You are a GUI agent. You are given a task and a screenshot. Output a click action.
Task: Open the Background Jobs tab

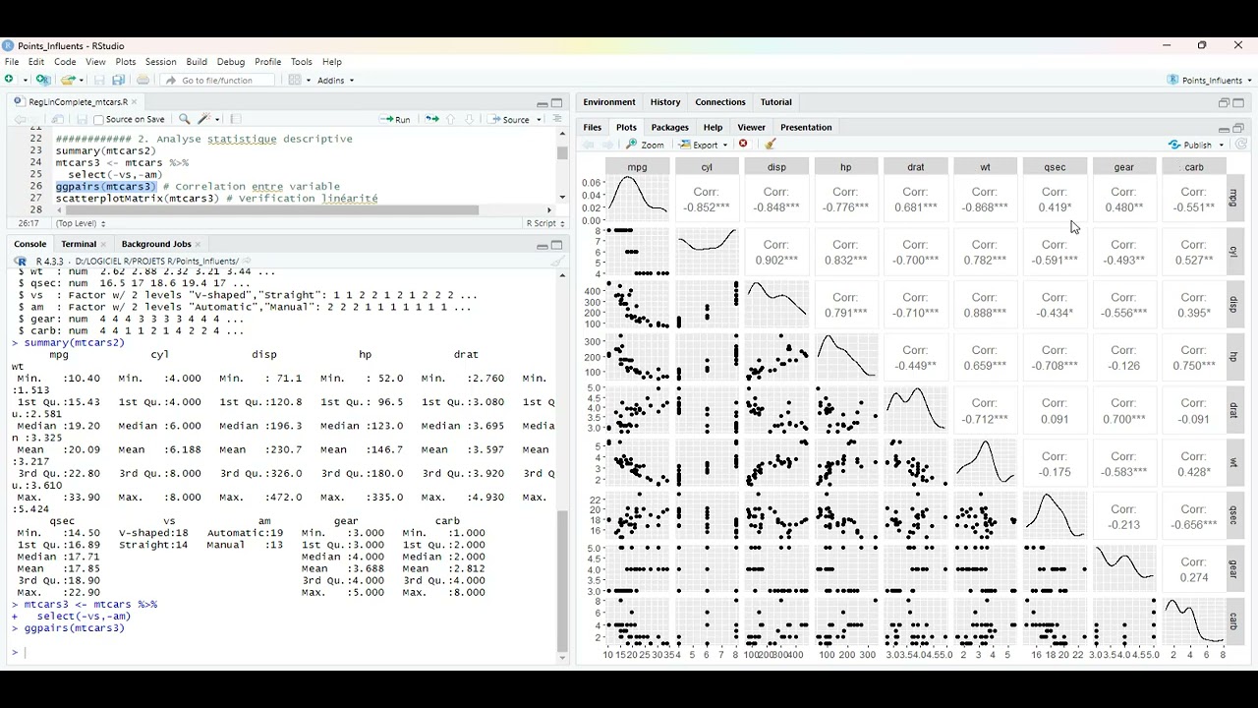point(156,244)
